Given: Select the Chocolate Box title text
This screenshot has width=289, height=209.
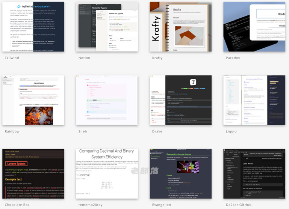Looking at the screenshot, I should [17, 205].
